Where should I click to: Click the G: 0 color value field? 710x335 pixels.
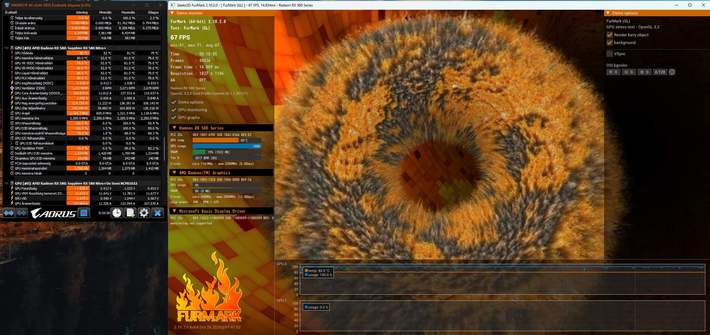click(x=629, y=72)
